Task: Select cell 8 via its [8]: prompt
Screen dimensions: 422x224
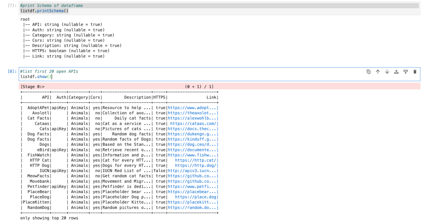Action: pos(12,71)
